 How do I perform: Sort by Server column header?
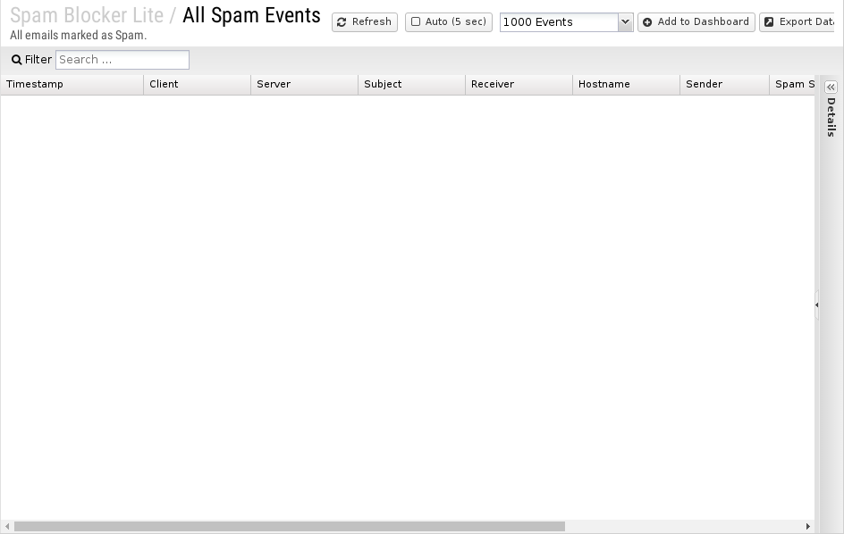point(304,85)
